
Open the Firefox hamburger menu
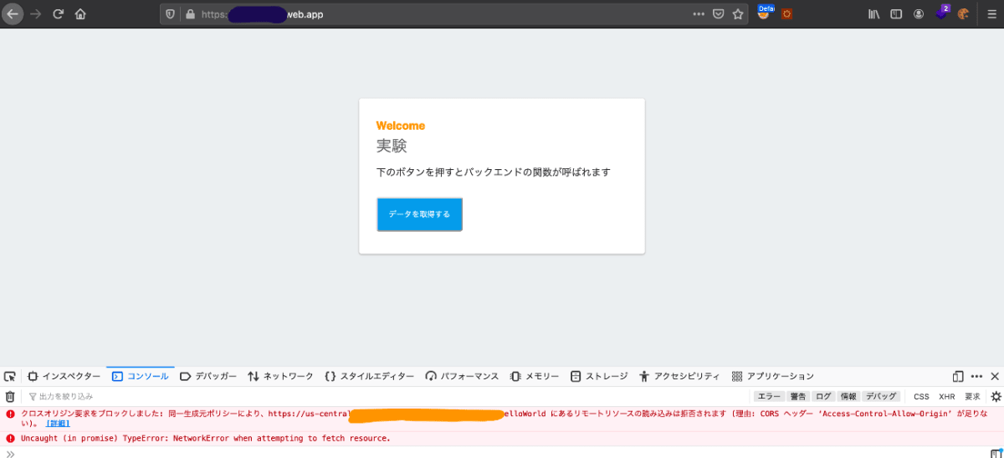click(x=991, y=14)
